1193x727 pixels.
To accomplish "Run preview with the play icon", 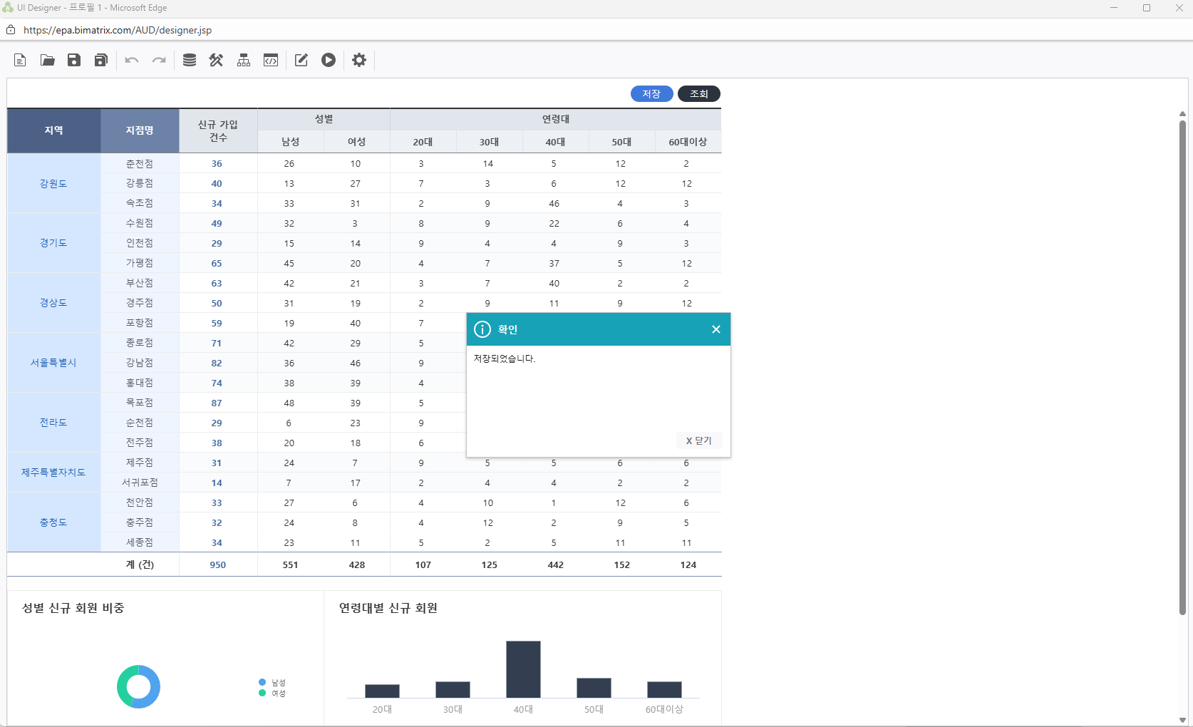I will (x=329, y=61).
